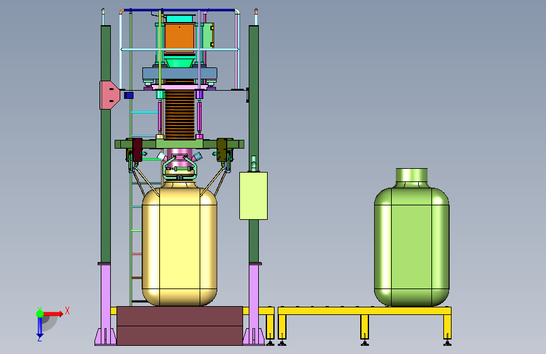The width and height of the screenshot is (546, 354).
Task: Click the blue Z axis arrow of the triad
Action: (x=40, y=326)
